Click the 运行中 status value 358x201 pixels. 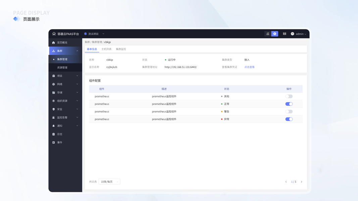coord(172,60)
